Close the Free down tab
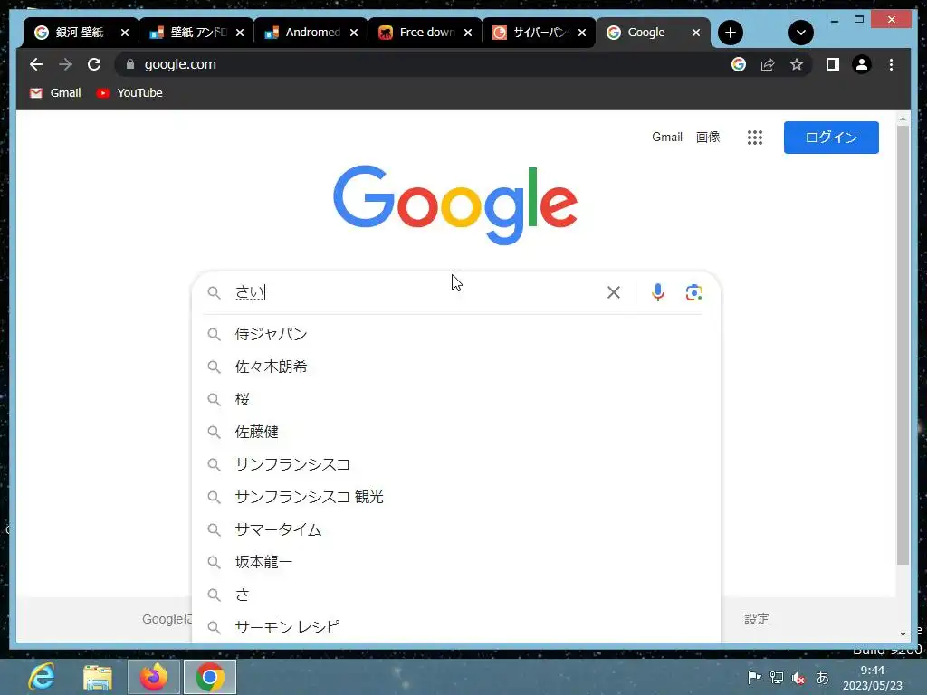The height and width of the screenshot is (695, 927). tap(468, 33)
